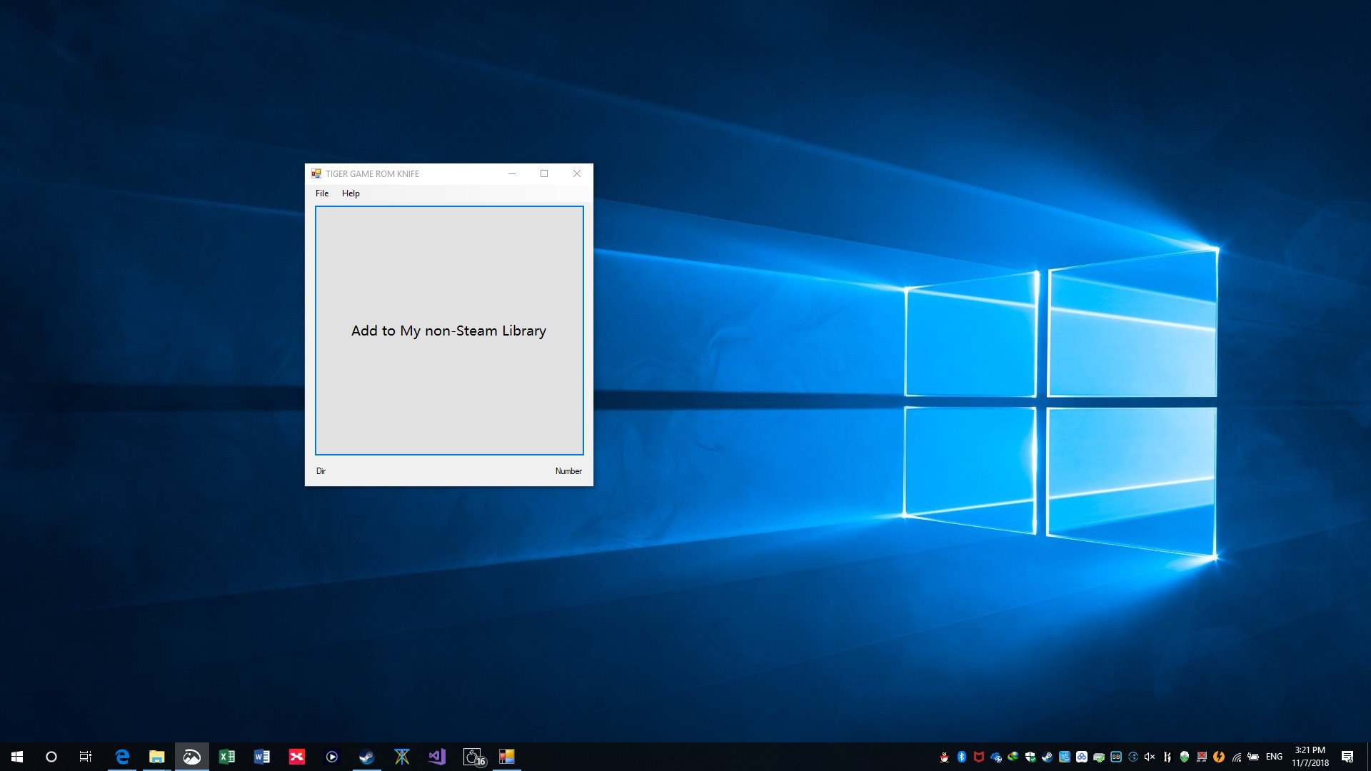Open File Explorer from the taskbar
The width and height of the screenshot is (1371, 771).
tap(157, 756)
